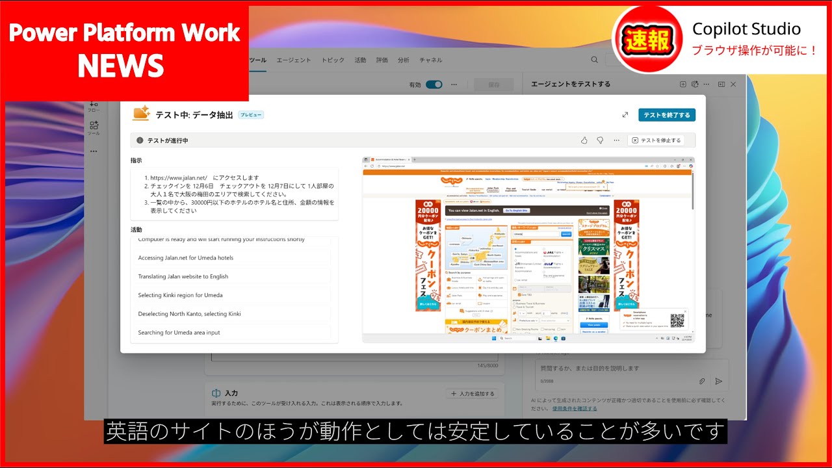
Task: Open the ツール icon in left sidebar
Action: tap(94, 127)
